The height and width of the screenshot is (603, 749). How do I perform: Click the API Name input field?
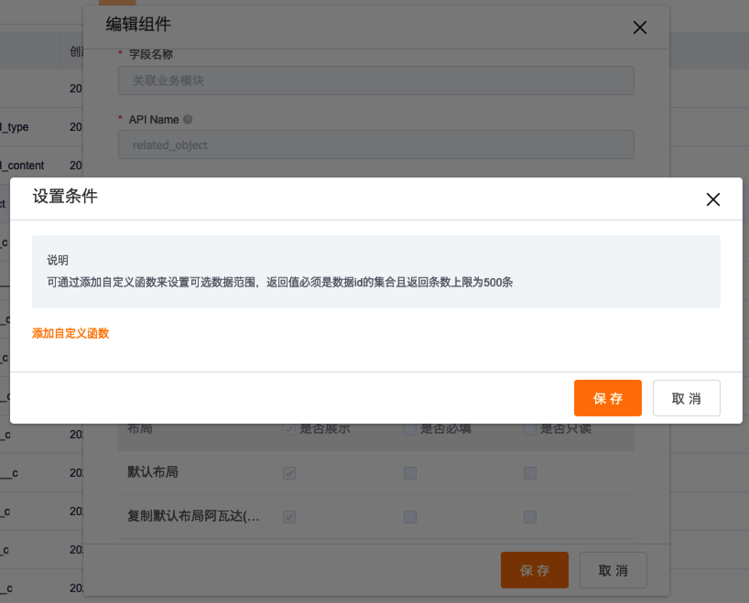pyautogui.click(x=375, y=145)
